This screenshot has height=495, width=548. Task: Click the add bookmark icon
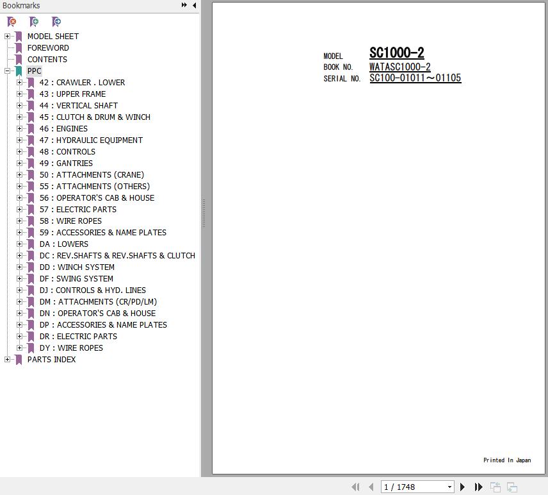34,22
